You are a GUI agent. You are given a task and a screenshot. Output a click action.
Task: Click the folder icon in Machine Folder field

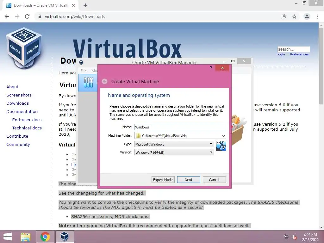(138, 135)
